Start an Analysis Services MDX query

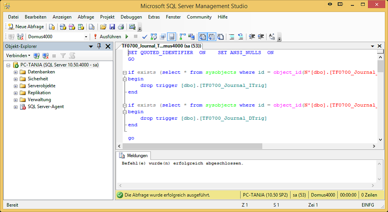pos(63,27)
